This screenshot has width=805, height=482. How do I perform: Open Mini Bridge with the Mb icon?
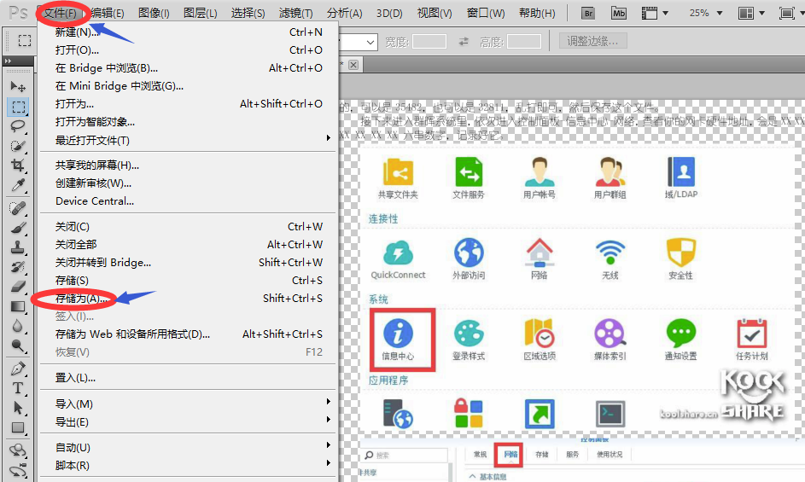tap(618, 14)
